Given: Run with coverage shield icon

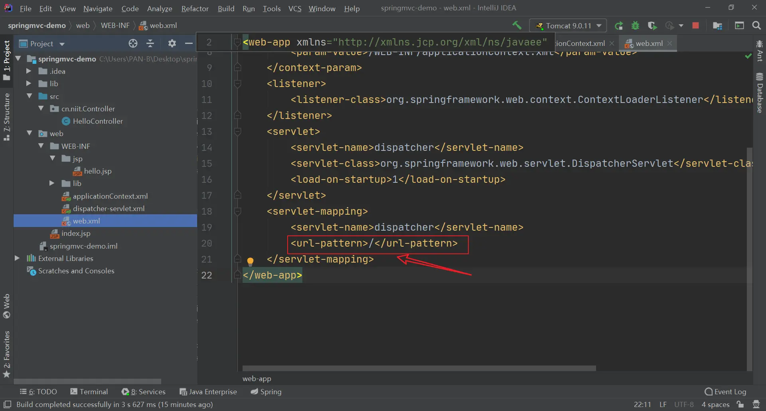Looking at the screenshot, I should tap(652, 26).
